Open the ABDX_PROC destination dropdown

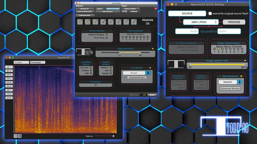tap(201, 22)
